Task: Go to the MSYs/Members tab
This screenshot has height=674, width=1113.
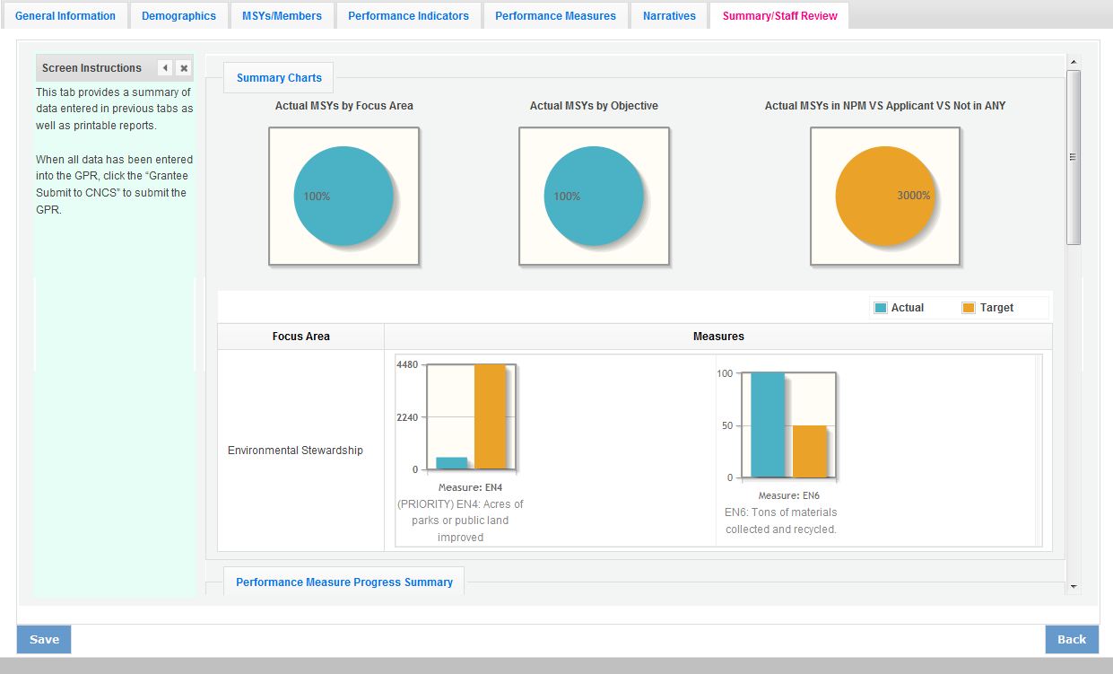Action: (x=282, y=15)
